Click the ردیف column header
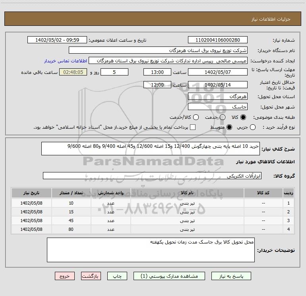This screenshot has width=306, height=296. pyautogui.click(x=289, y=193)
